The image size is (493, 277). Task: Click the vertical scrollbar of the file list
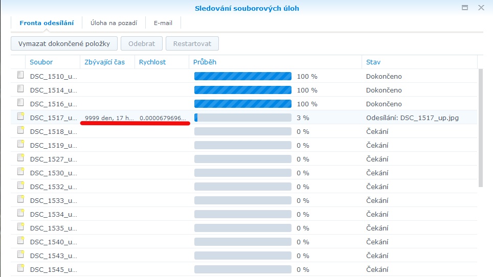coord(480,128)
